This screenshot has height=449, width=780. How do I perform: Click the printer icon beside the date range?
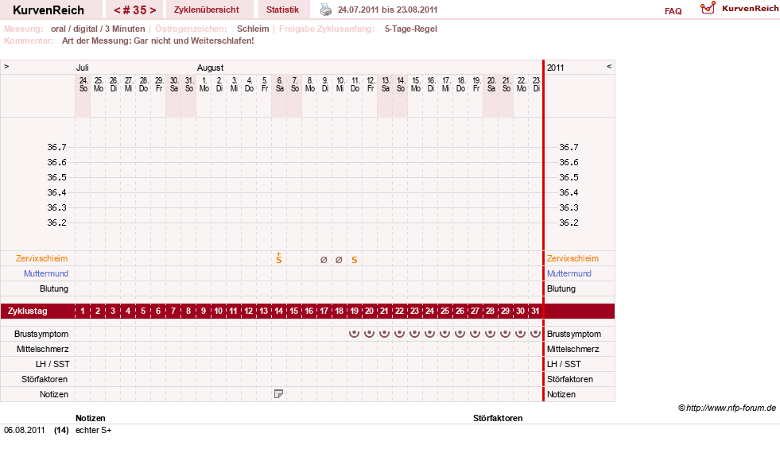click(x=326, y=10)
